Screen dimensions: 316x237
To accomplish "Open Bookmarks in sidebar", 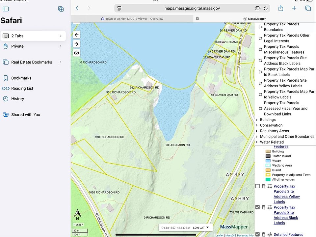I will pos(33,78).
